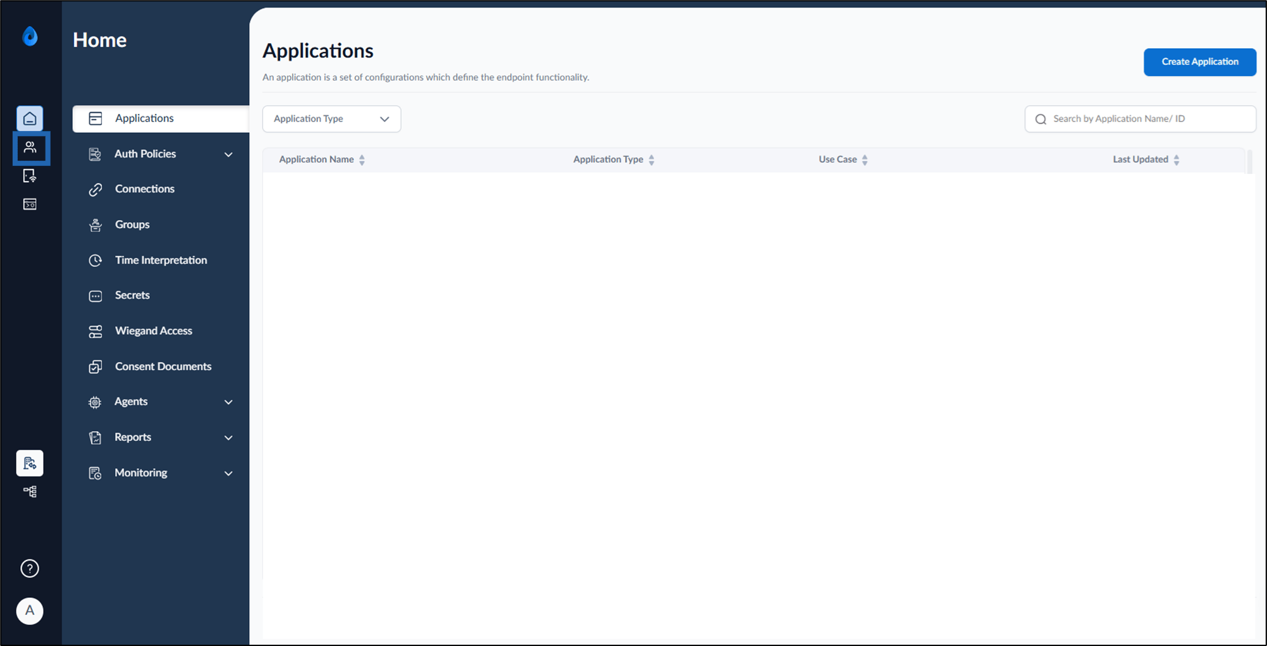The width and height of the screenshot is (1267, 646).
Task: Click the Application Type column header text
Action: click(x=608, y=159)
